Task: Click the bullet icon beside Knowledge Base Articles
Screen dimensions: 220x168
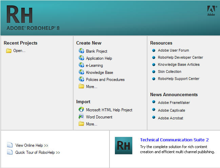Action: [x=154, y=65]
